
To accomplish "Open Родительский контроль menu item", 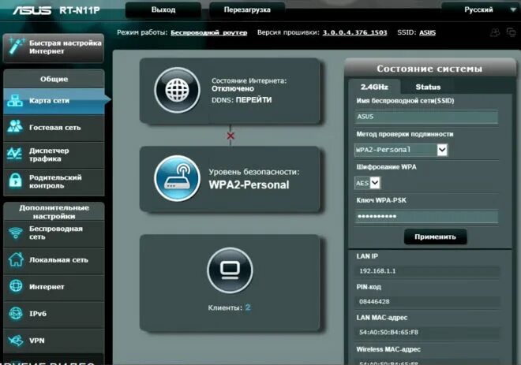I will (x=54, y=181).
